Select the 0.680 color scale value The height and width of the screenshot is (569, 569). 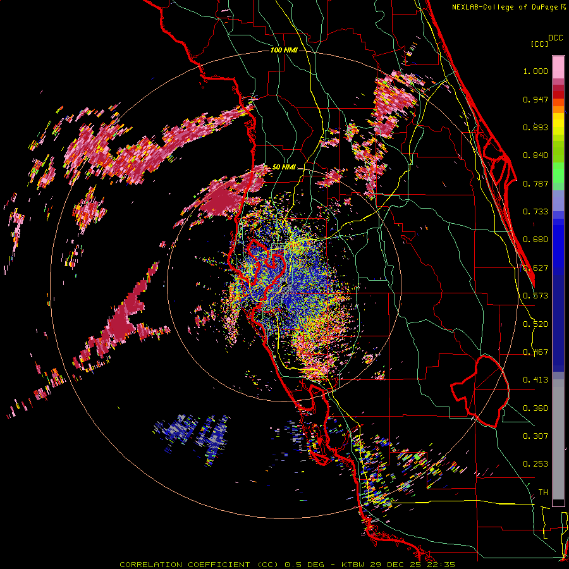[x=535, y=240]
